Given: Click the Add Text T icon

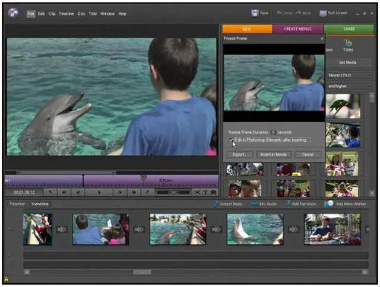Looking at the screenshot, I should click(x=205, y=192).
